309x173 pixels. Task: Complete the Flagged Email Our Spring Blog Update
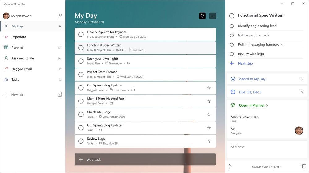point(81,88)
